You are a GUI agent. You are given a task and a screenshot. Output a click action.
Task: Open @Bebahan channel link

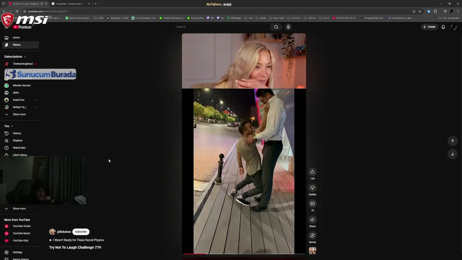coord(64,232)
